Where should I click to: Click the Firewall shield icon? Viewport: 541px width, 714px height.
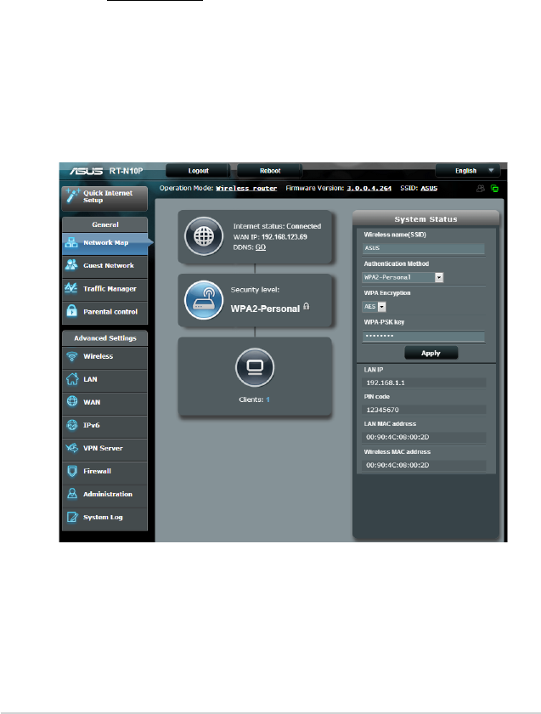(x=72, y=471)
